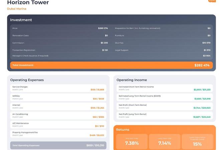Viewport: 223px width, 150px height.
Task: Click the Internet expense card
Action: coord(58,106)
